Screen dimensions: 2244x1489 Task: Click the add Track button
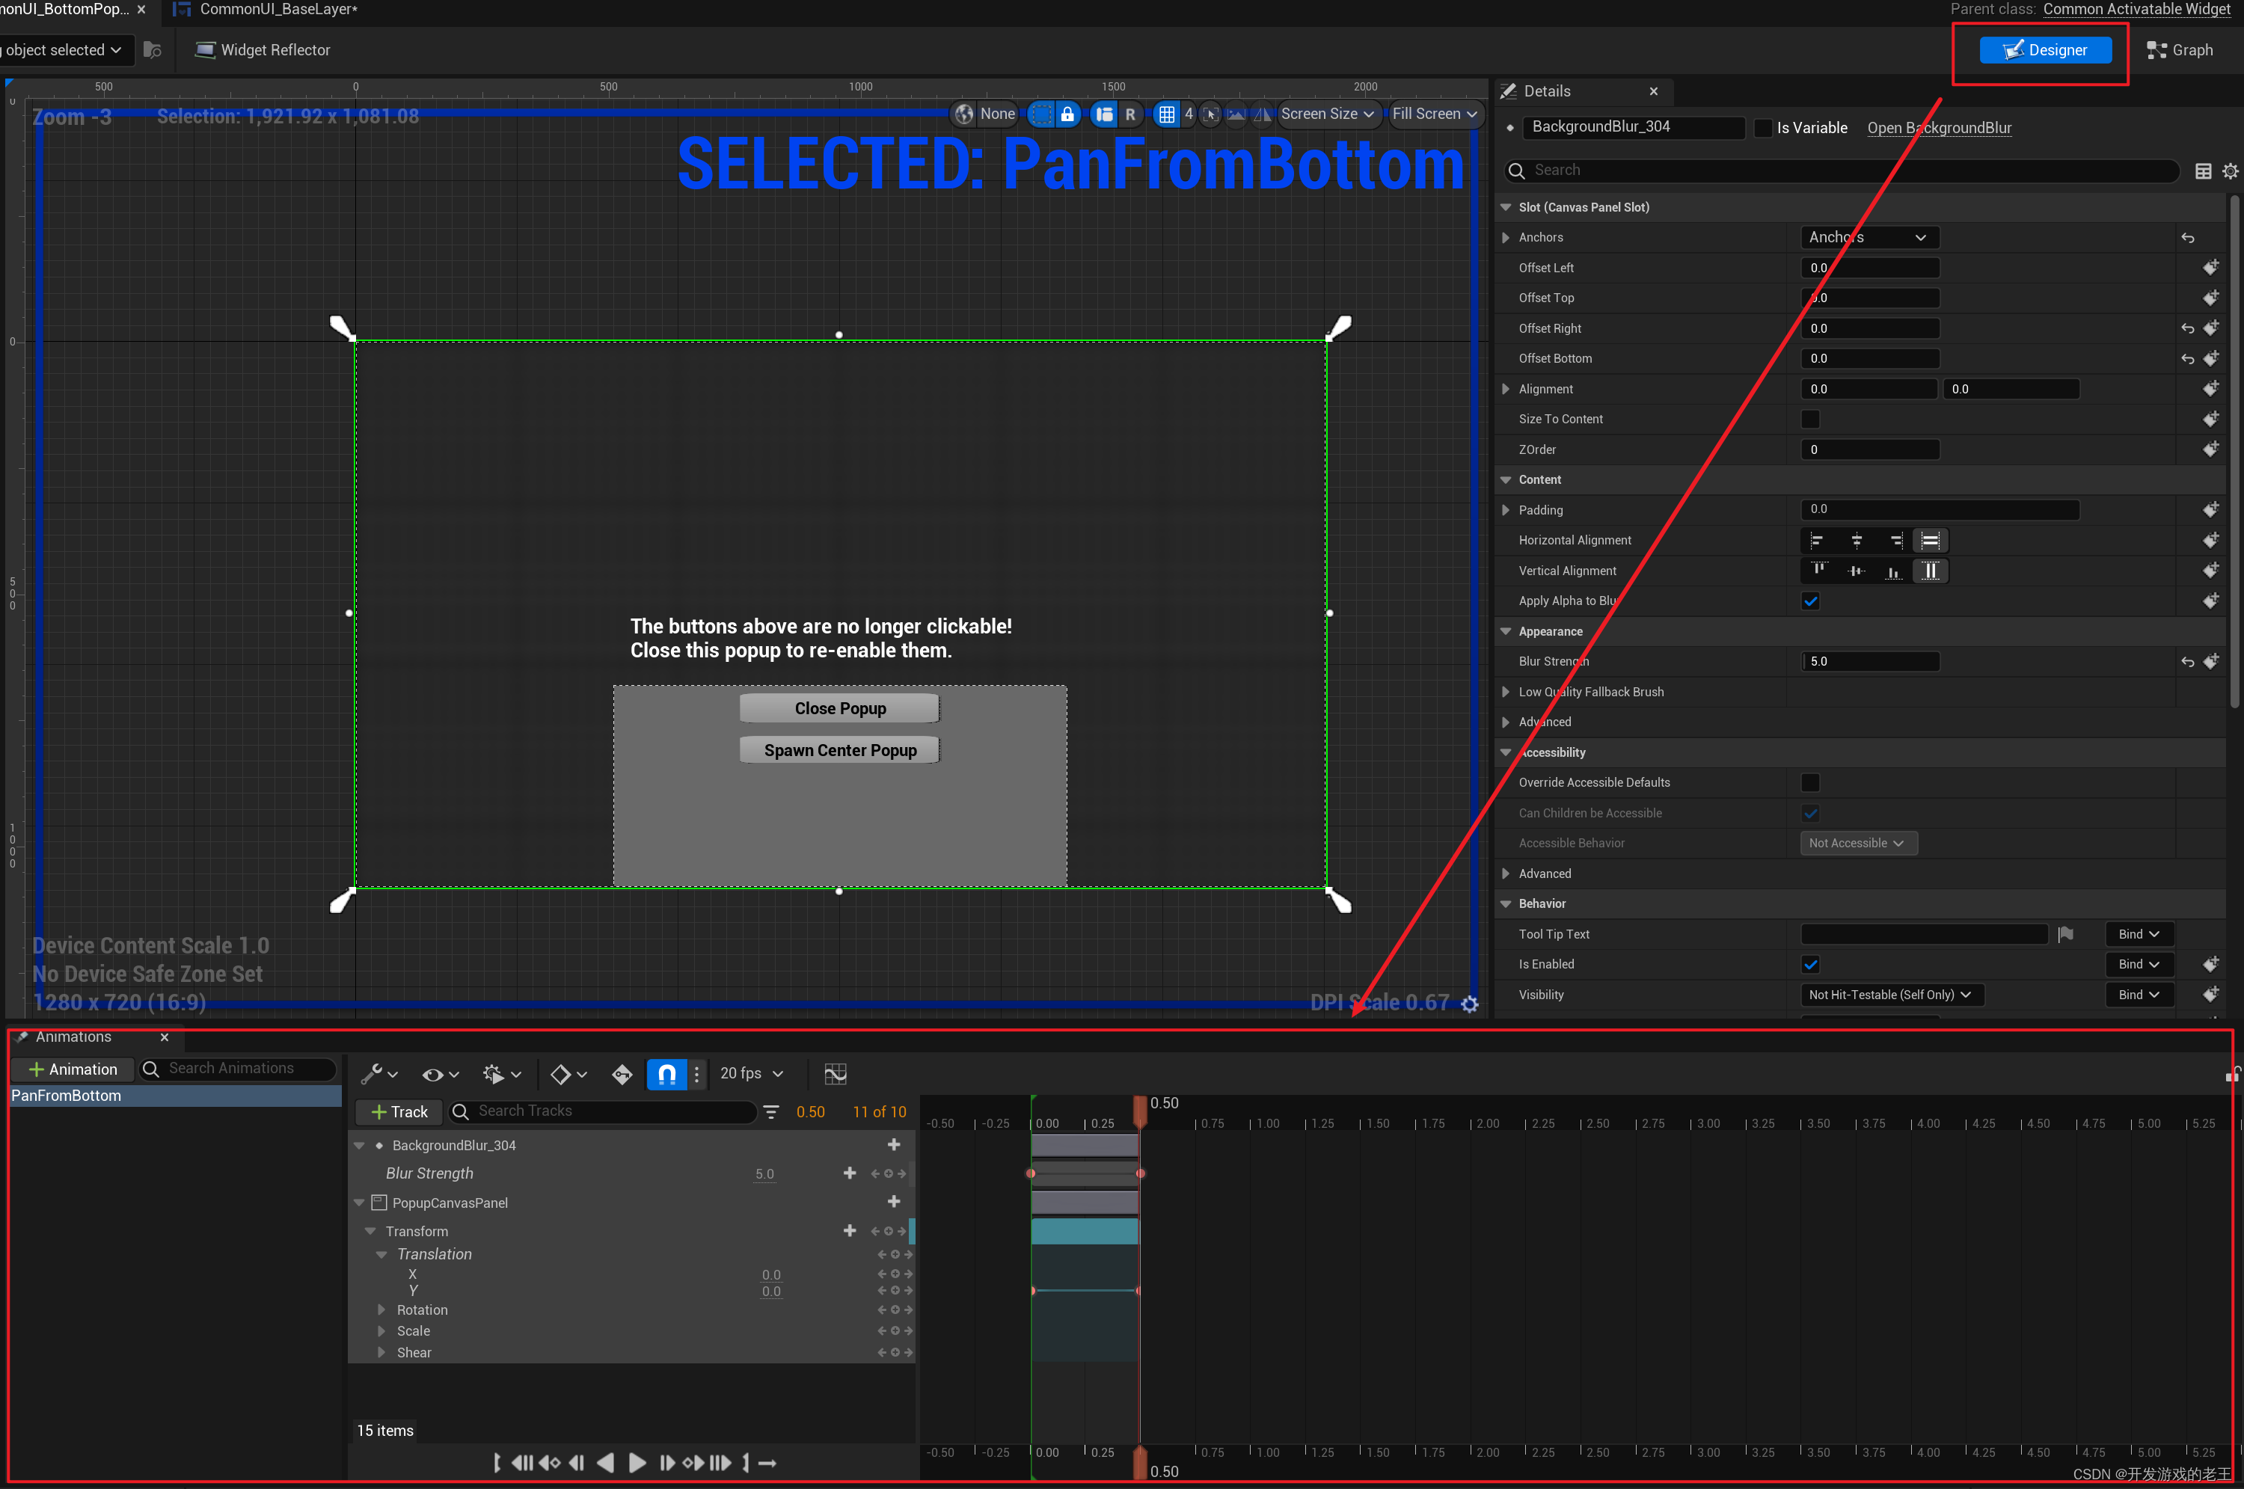399,1112
